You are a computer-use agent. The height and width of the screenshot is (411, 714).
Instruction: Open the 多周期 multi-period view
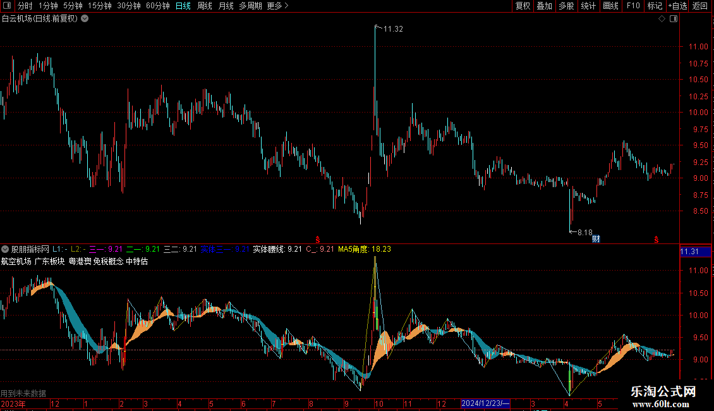250,6
